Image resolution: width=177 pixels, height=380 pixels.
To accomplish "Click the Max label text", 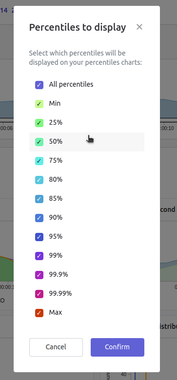I will [x=56, y=313].
